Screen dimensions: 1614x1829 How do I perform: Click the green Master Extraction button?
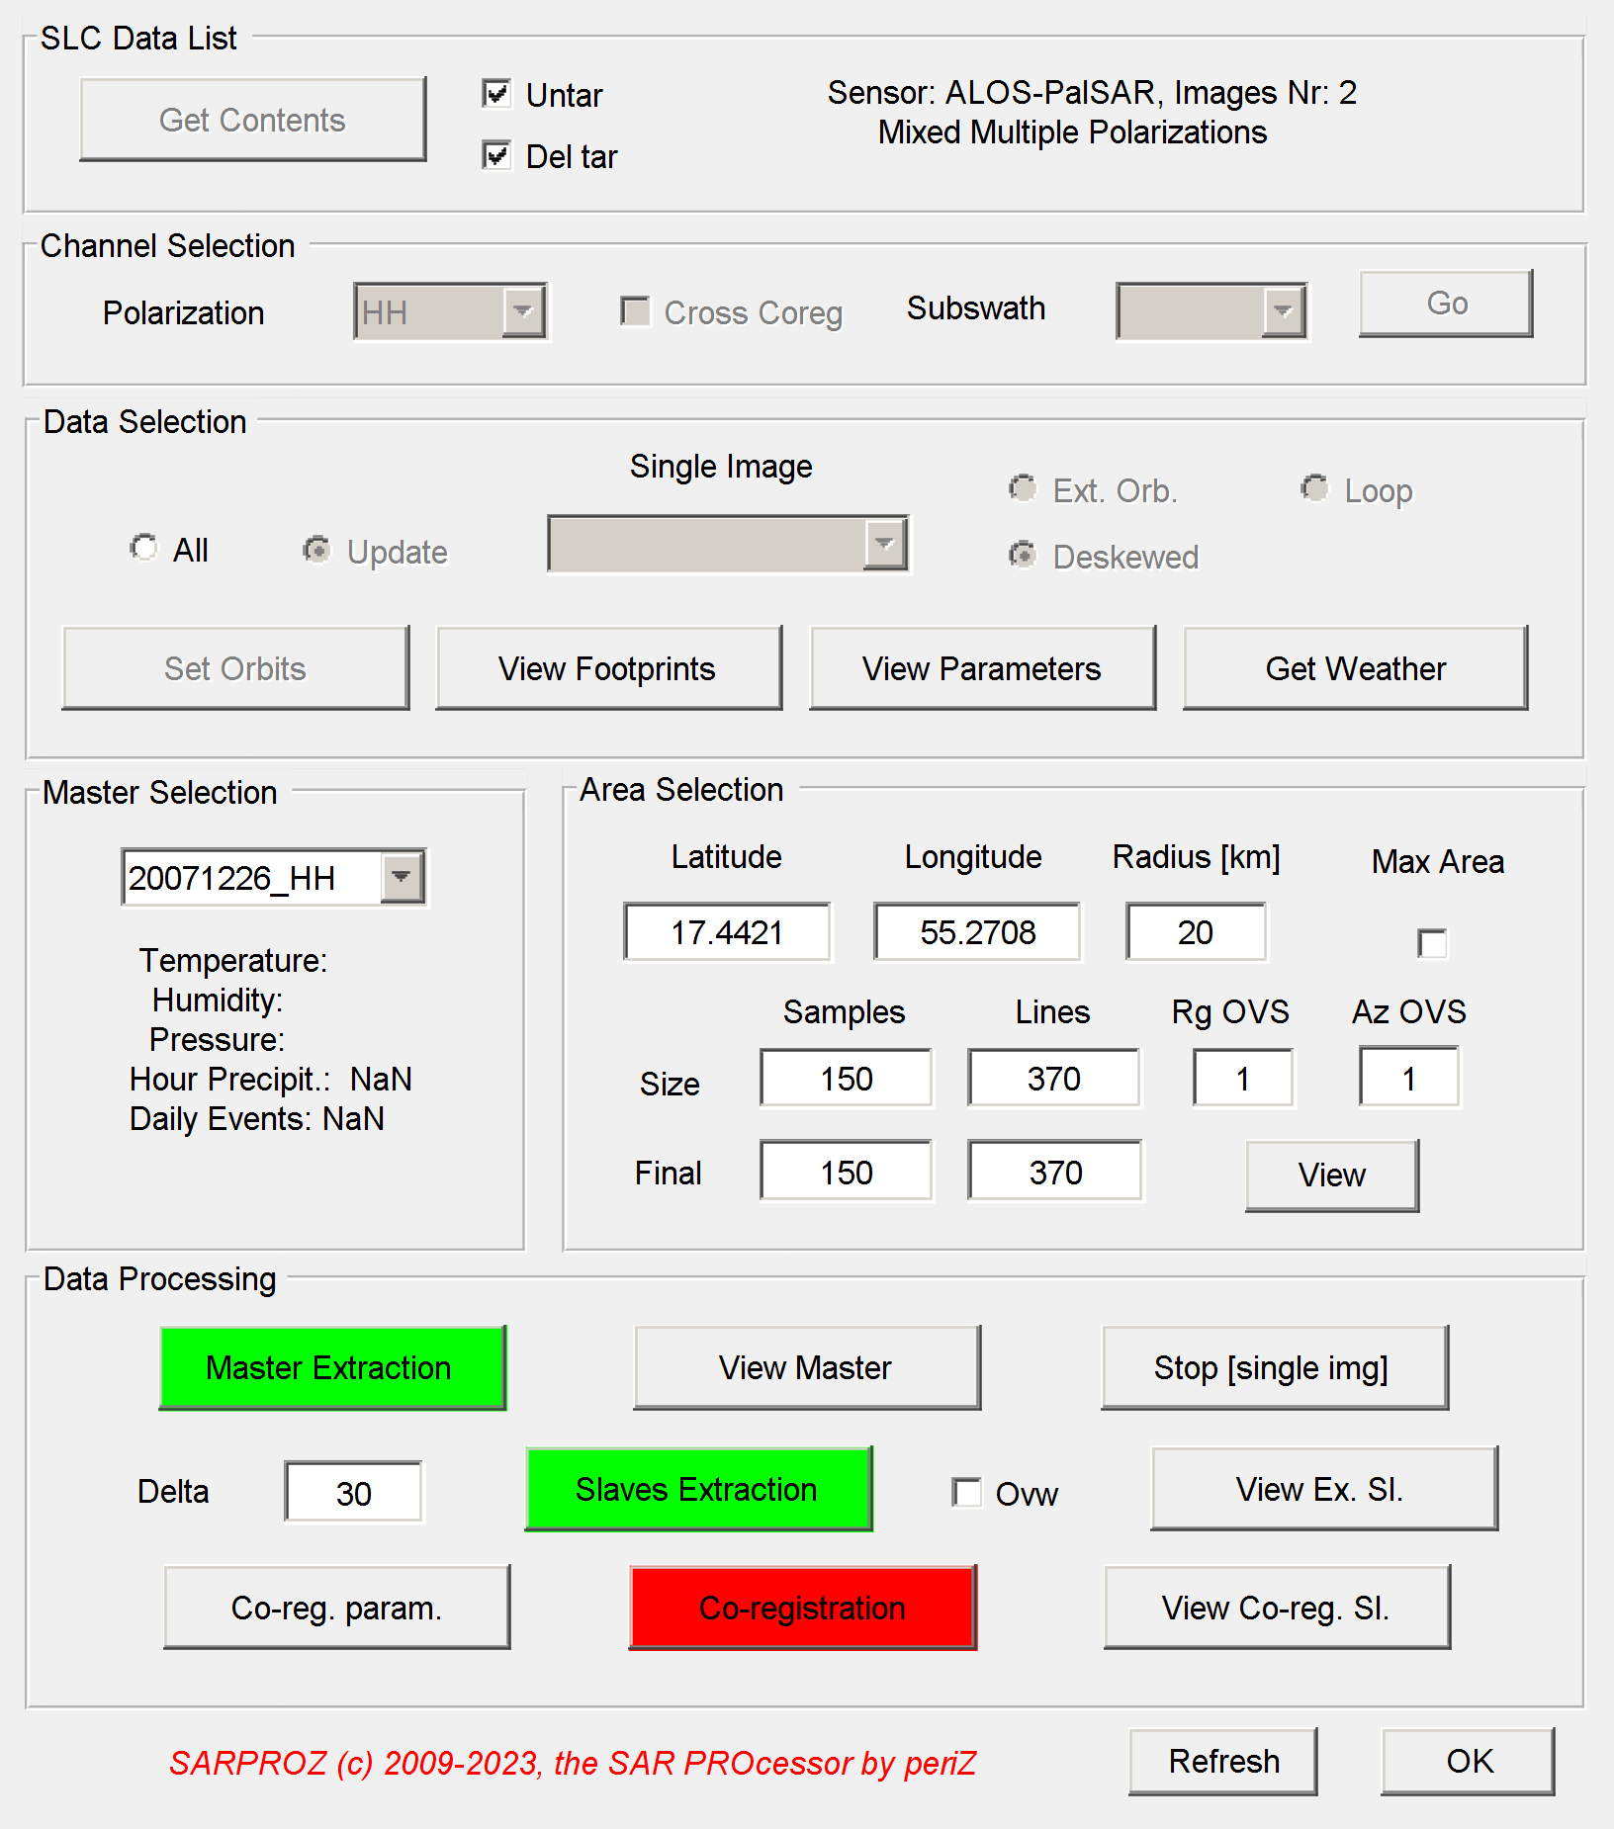[332, 1367]
